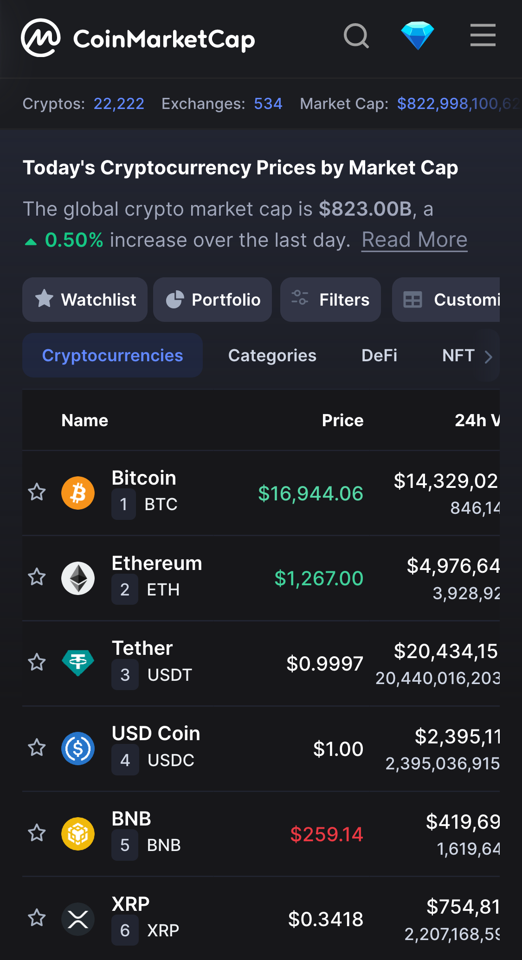Sort the table by Price column
This screenshot has width=522, height=960.
pyautogui.click(x=342, y=420)
